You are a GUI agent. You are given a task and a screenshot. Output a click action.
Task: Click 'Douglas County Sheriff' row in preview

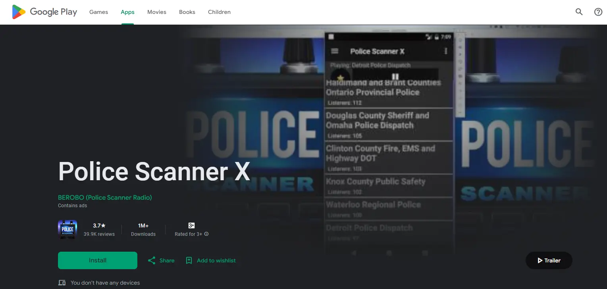[x=389, y=125]
